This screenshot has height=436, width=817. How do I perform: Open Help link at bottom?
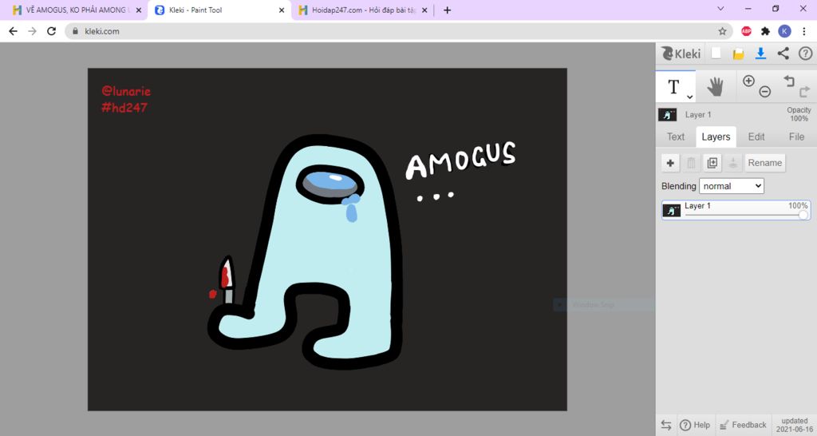click(x=695, y=425)
